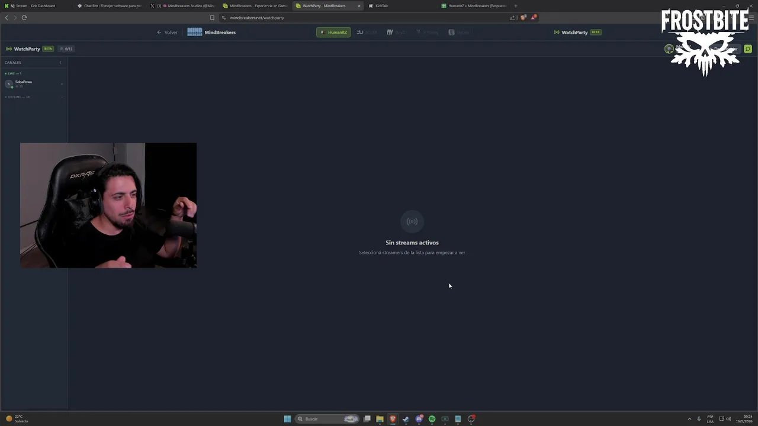Open the weather widget showing 22°C
The width and height of the screenshot is (758, 426).
[x=17, y=419]
